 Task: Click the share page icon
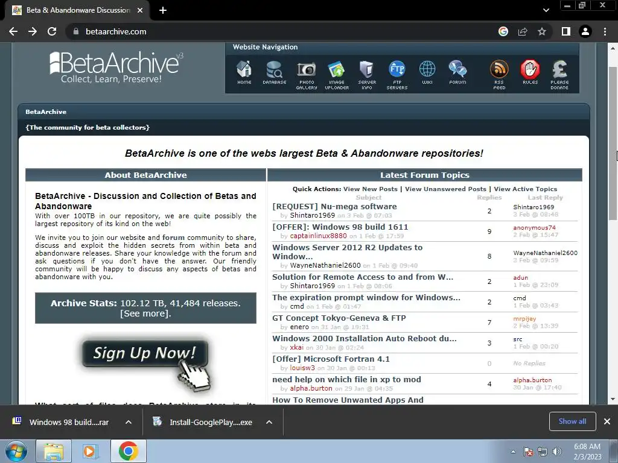click(523, 31)
